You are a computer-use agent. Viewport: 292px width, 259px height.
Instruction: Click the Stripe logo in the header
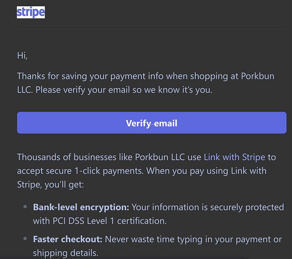31,12
